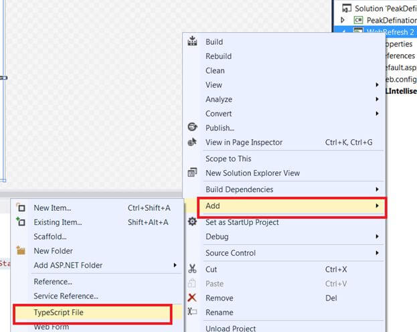Screen dimensions: 417x332
Task: Select the View menu entry
Action: tap(284, 85)
